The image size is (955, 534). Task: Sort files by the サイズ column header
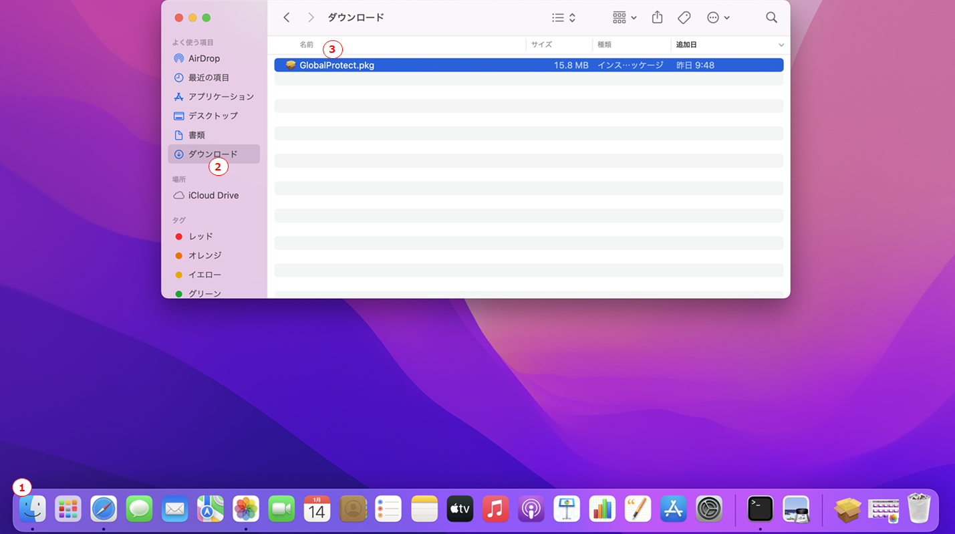coord(541,45)
